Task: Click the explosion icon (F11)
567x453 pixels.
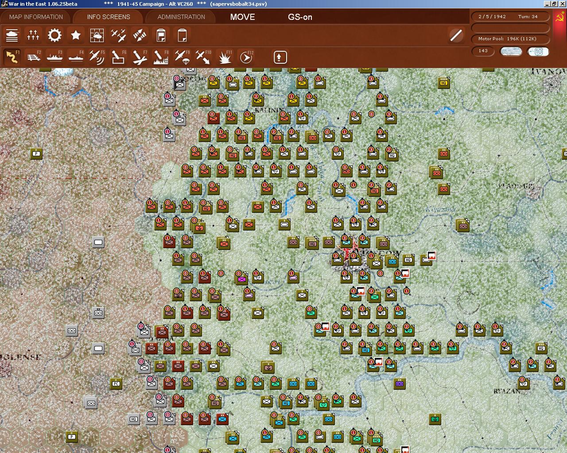Action: tap(225, 57)
